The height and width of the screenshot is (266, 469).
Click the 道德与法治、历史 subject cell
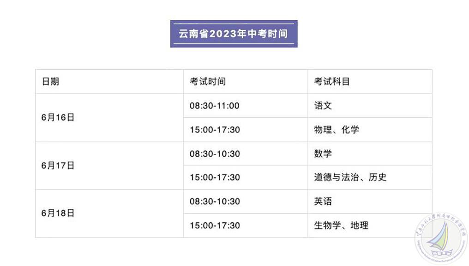click(350, 177)
